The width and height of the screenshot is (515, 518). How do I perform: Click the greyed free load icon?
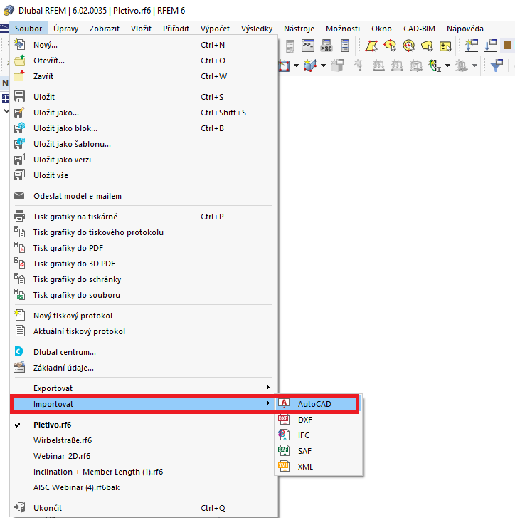pos(461,66)
